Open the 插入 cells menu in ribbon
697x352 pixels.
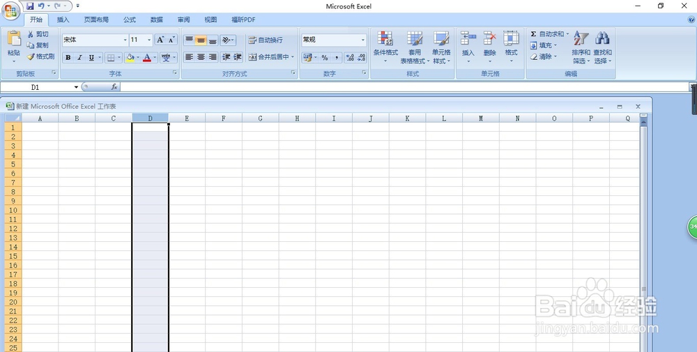tap(468, 47)
